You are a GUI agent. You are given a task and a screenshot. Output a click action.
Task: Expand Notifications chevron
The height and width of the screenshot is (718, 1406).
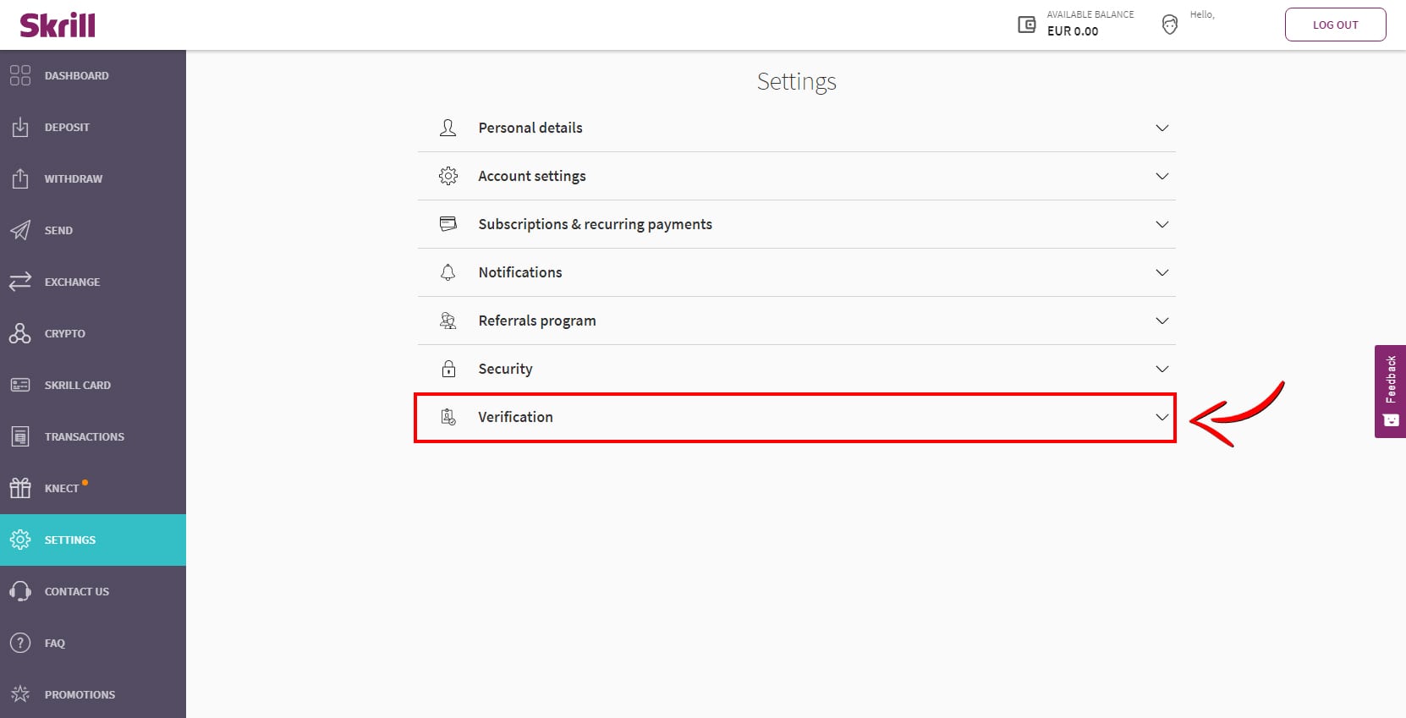pyautogui.click(x=1162, y=272)
